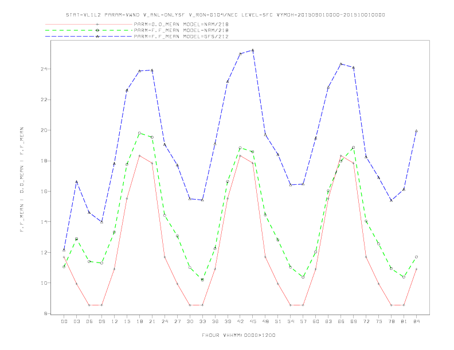
Task: Click x-axis tick label 42
Action: pos(240,321)
